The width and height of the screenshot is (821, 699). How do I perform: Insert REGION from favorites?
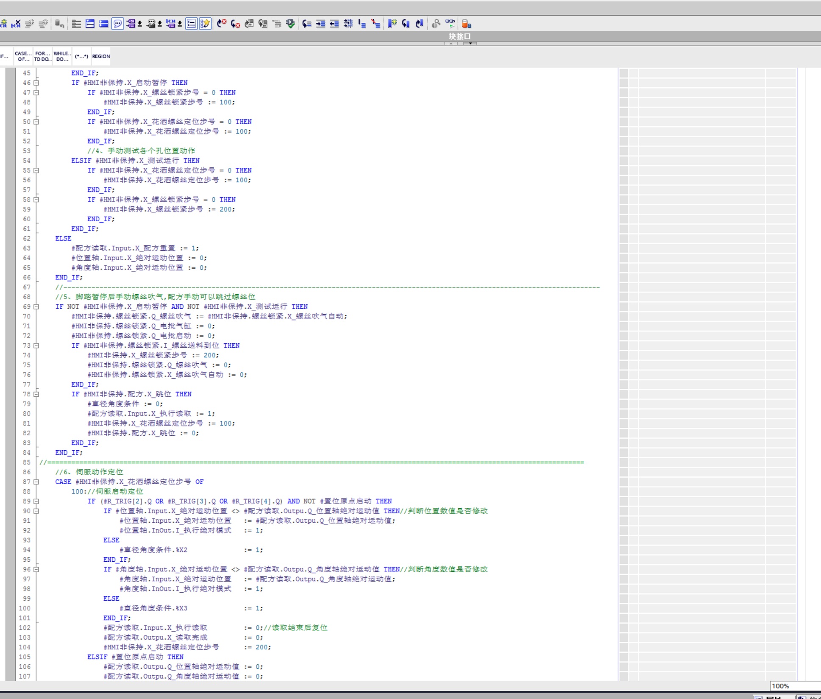tap(101, 56)
